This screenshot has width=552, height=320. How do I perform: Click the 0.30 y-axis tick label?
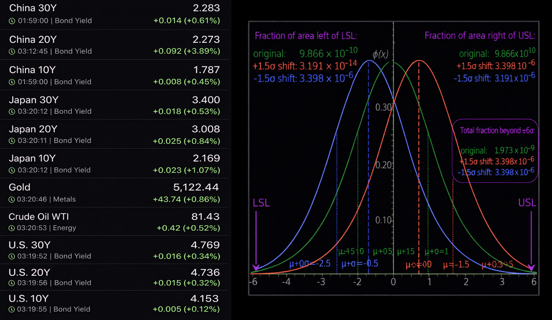click(383, 108)
